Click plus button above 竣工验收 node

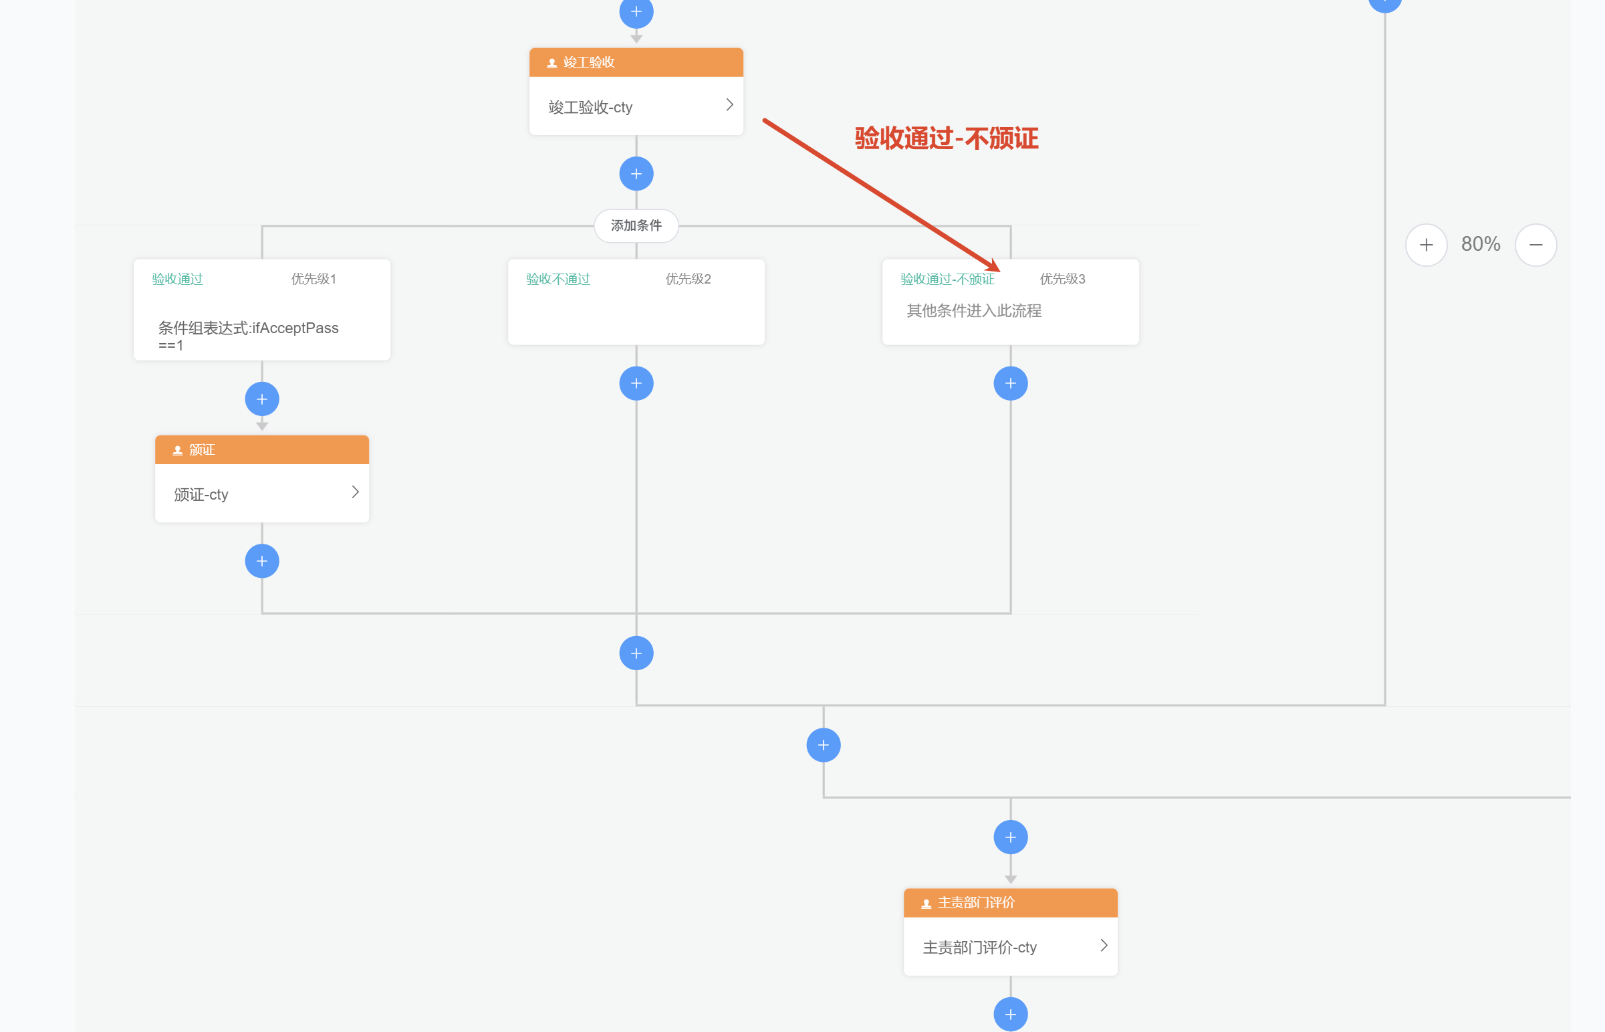(x=636, y=11)
